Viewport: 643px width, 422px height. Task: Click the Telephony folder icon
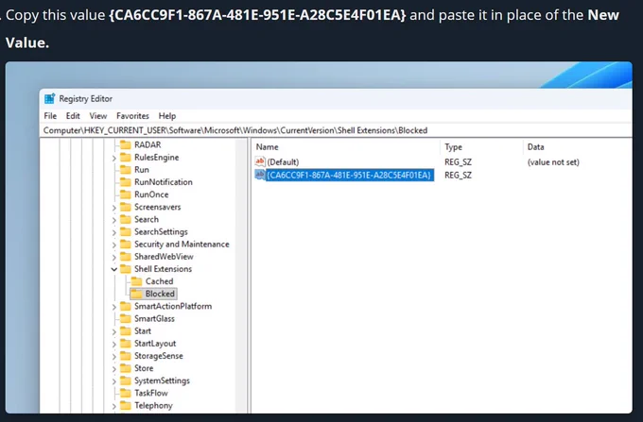(x=125, y=405)
